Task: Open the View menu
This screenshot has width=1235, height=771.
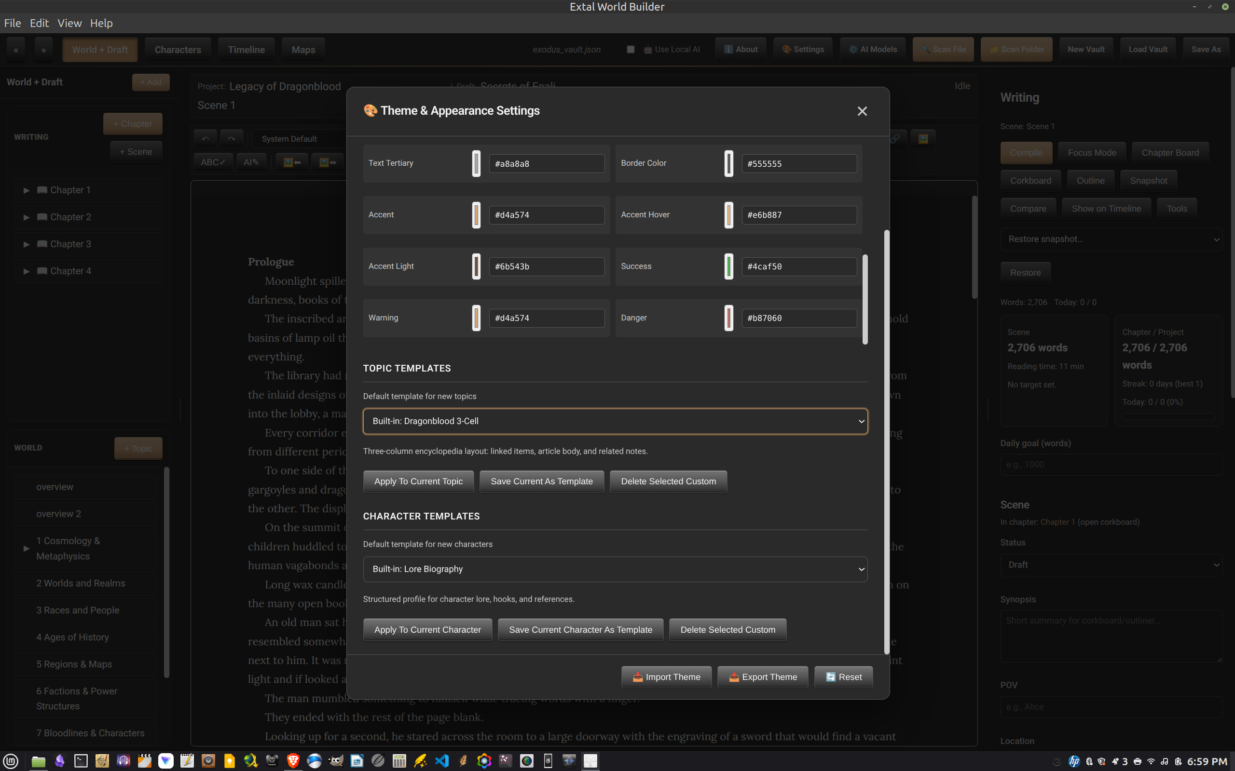Action: click(69, 23)
